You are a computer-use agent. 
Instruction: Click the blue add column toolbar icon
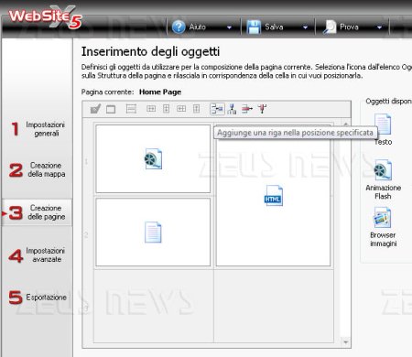[x=232, y=109]
